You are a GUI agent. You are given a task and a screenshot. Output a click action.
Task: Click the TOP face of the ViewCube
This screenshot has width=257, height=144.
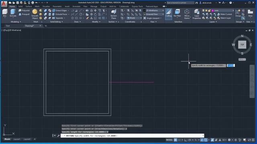point(242,44)
